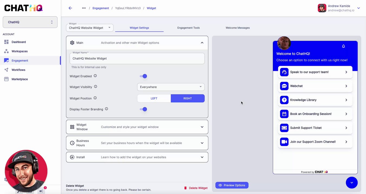
Task: Click the headset icon for support team
Action: pyautogui.click(x=284, y=72)
